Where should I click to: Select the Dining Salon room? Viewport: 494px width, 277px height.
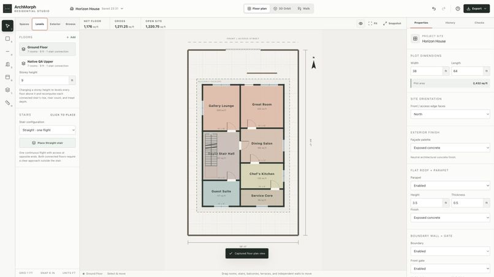(262, 146)
